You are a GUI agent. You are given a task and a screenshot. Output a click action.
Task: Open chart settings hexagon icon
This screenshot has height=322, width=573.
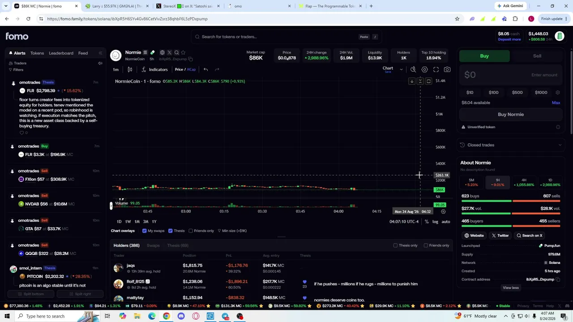click(424, 70)
